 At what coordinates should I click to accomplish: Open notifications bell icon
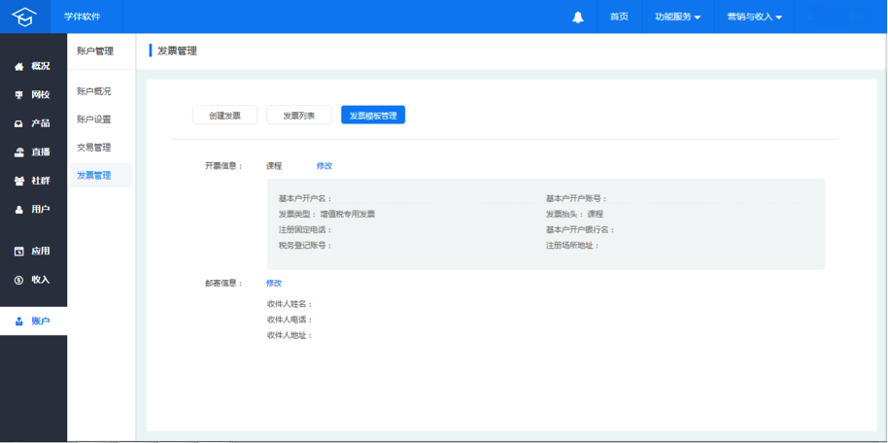578,17
